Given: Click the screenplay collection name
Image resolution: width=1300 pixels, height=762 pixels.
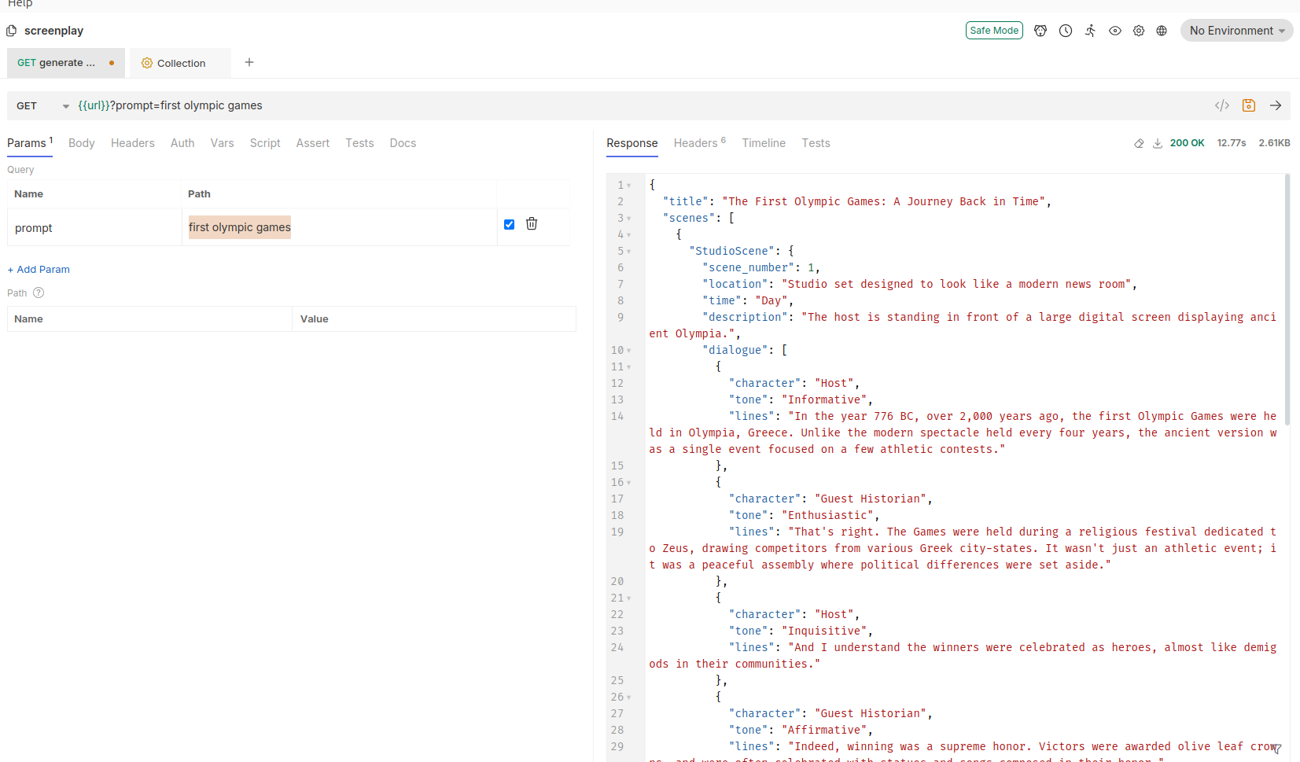Looking at the screenshot, I should [53, 31].
